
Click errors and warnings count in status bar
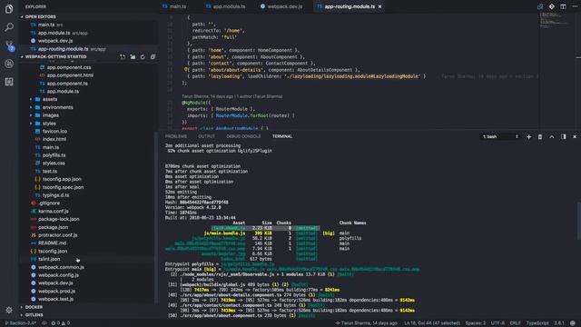pyautogui.click(x=61, y=323)
